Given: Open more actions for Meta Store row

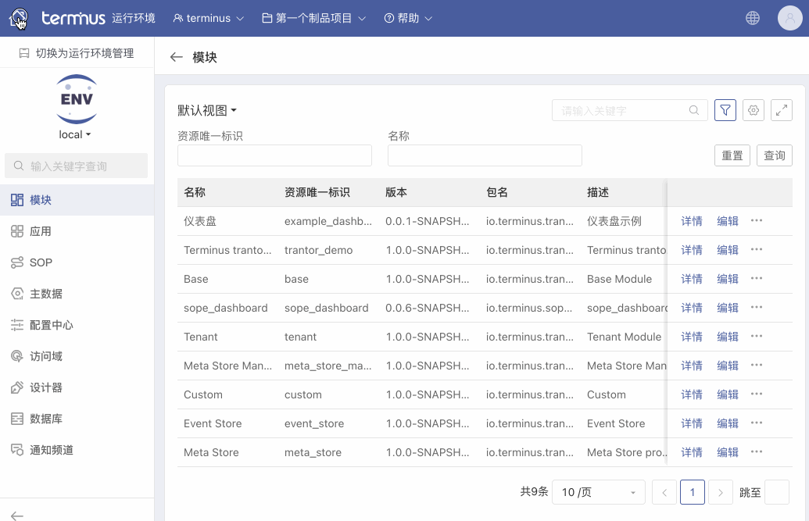Looking at the screenshot, I should tap(757, 452).
